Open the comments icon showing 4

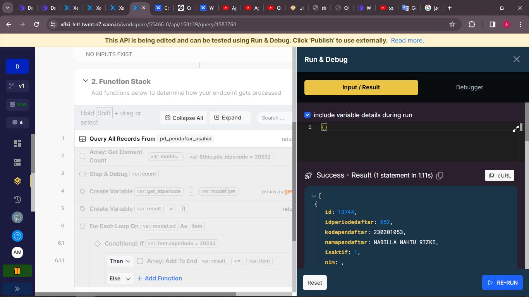pos(17,123)
